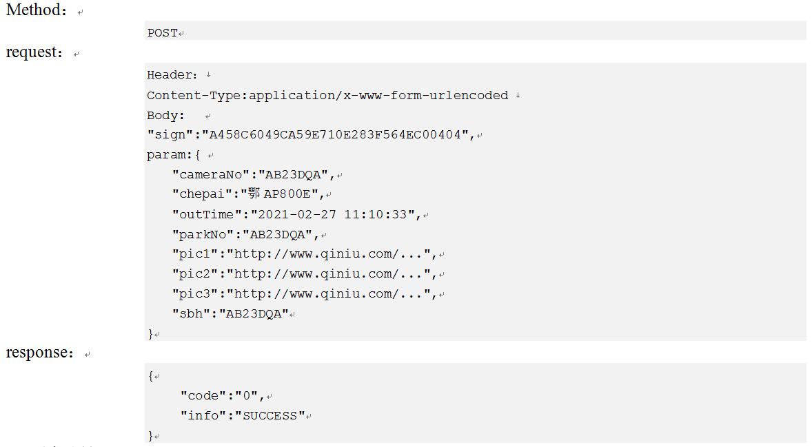Select the 'Header:' line
This screenshot has width=812, height=447.
click(x=172, y=75)
